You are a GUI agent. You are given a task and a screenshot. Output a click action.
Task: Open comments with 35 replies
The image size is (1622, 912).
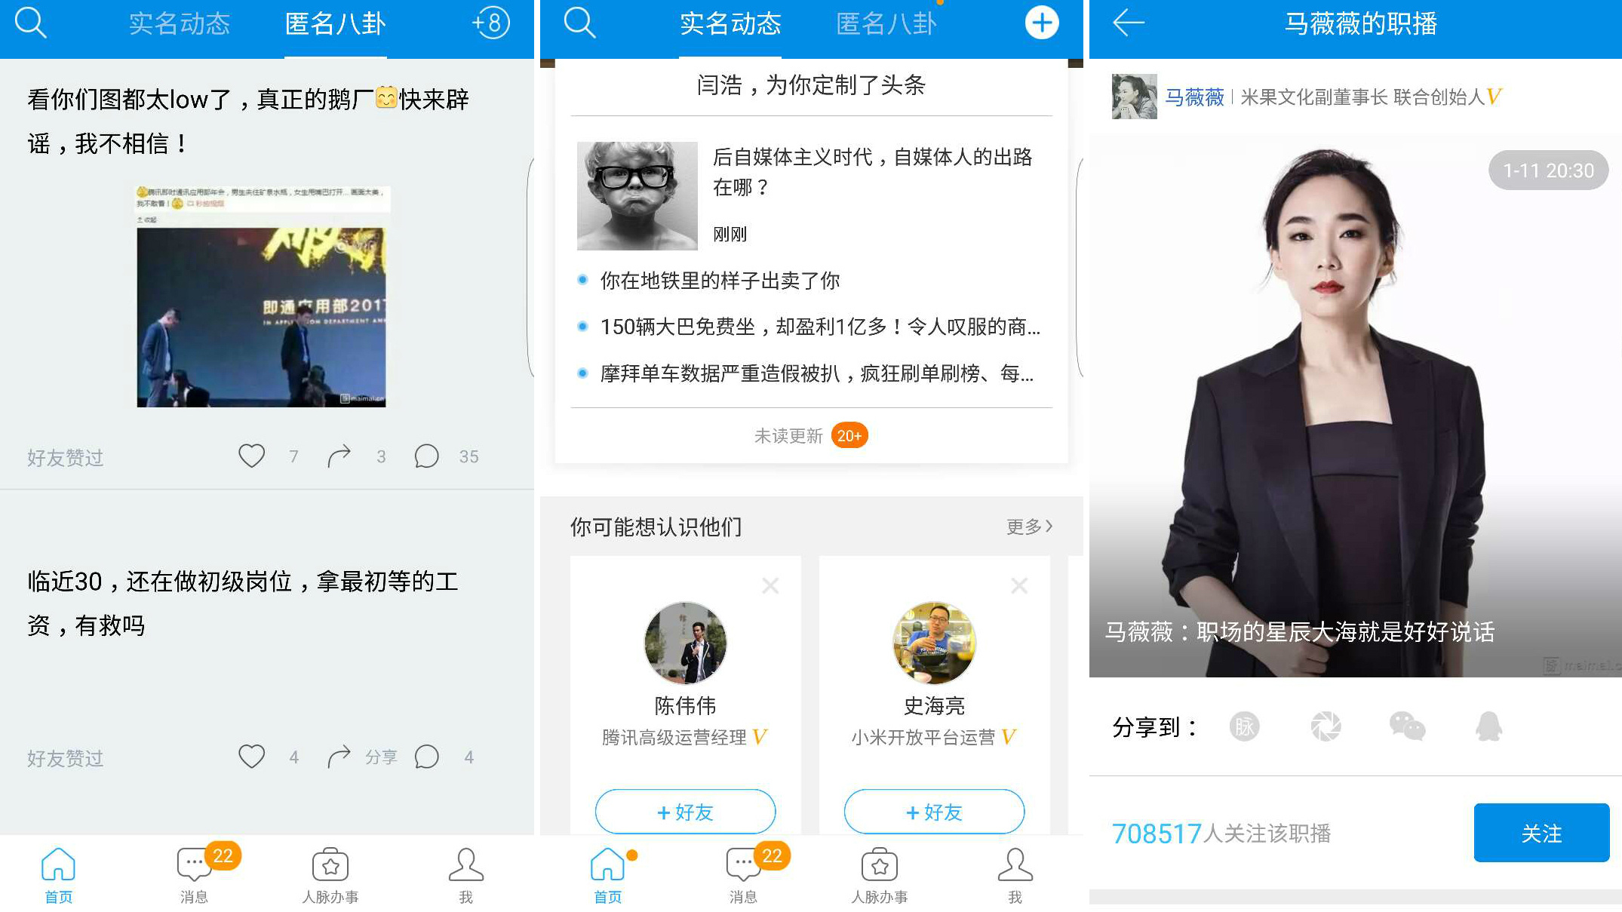coord(427,456)
